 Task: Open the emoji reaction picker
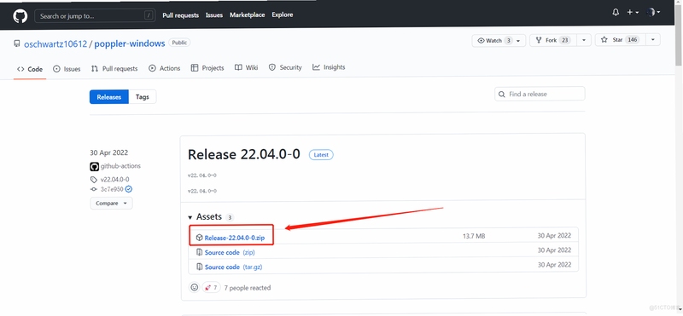pos(195,287)
